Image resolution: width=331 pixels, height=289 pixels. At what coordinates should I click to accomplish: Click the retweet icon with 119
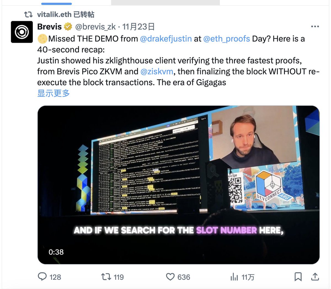(106, 277)
